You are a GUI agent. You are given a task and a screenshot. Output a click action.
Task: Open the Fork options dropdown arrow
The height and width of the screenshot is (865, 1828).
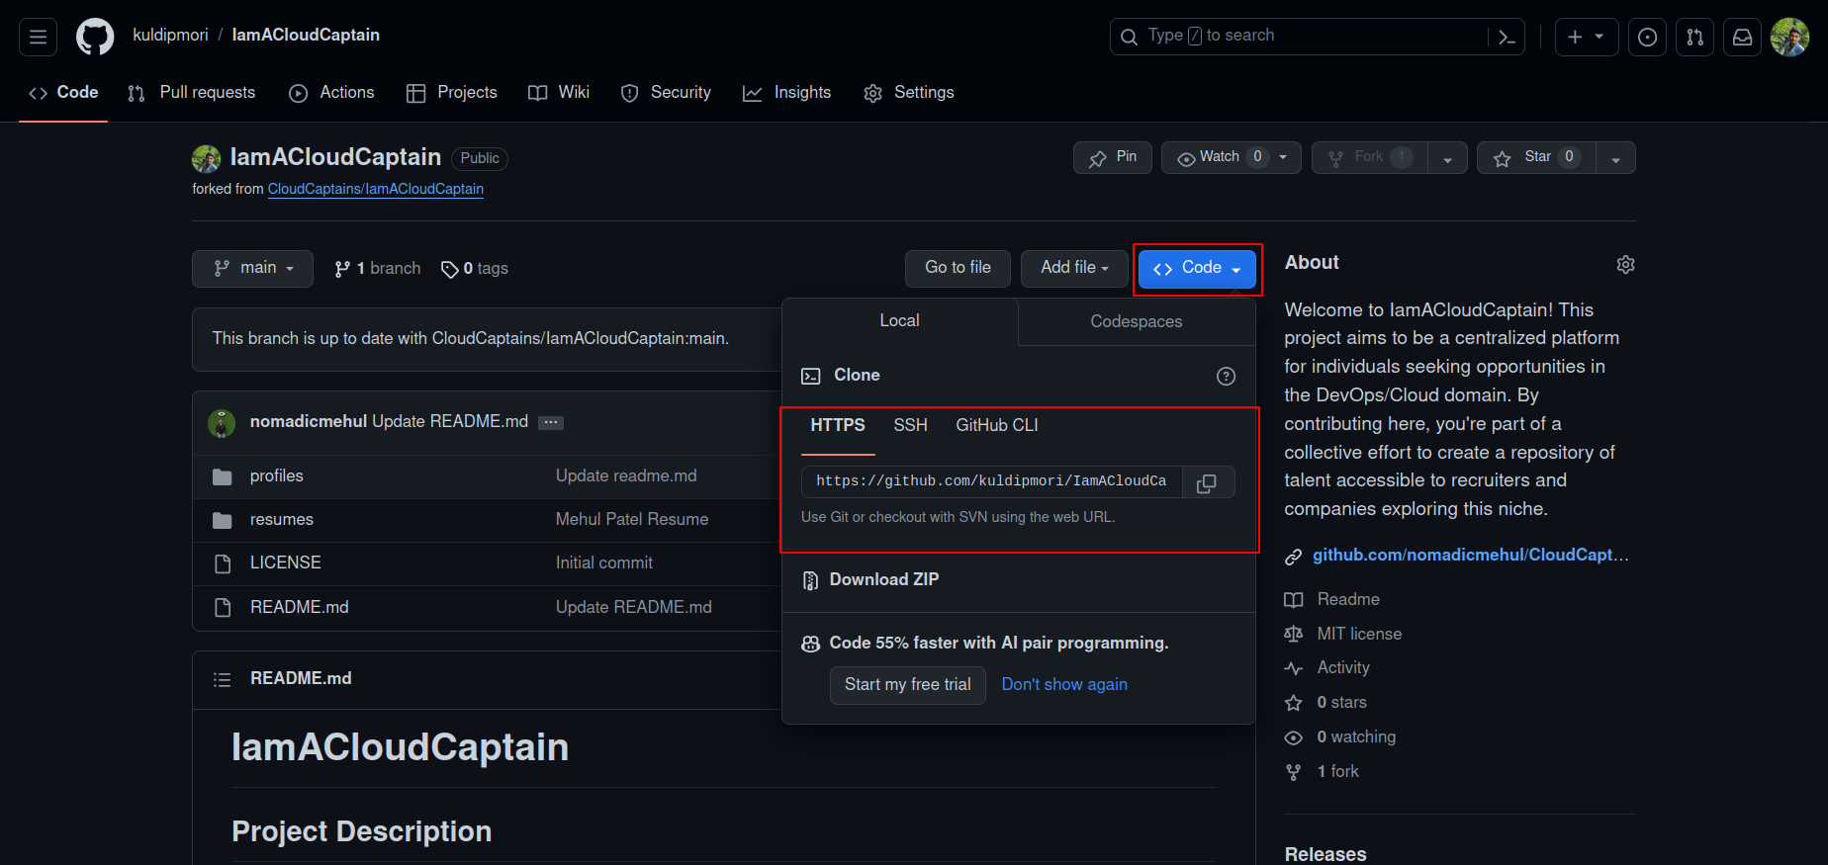pos(1447,158)
